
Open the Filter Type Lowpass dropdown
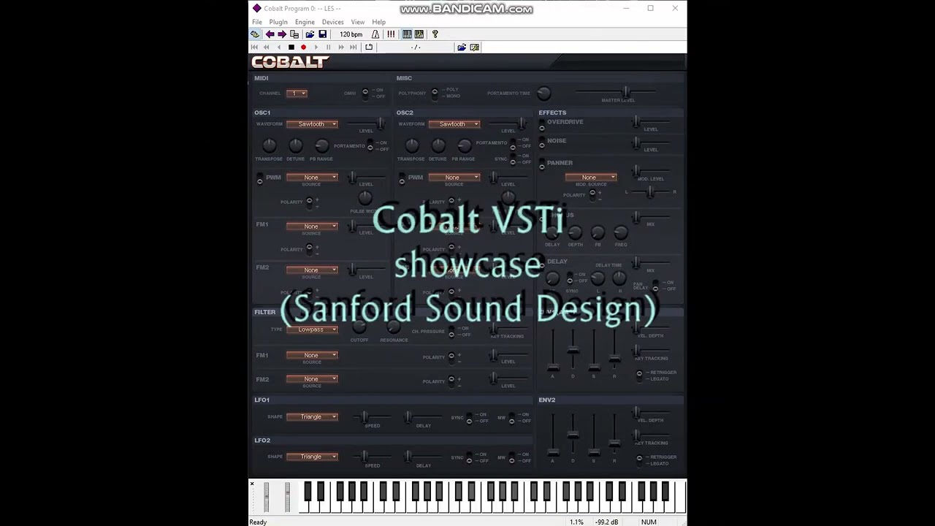coord(312,329)
